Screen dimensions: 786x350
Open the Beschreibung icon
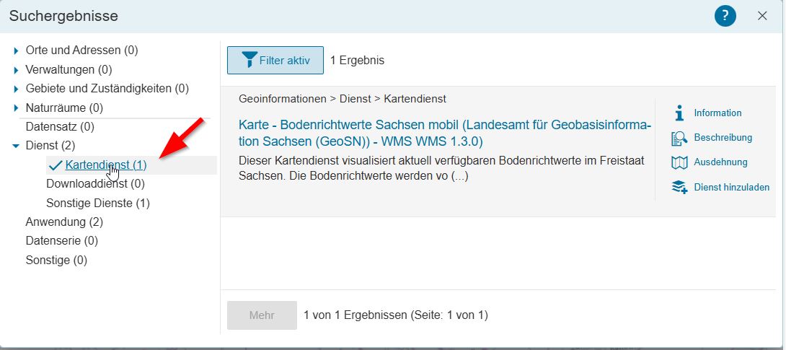pyautogui.click(x=679, y=138)
